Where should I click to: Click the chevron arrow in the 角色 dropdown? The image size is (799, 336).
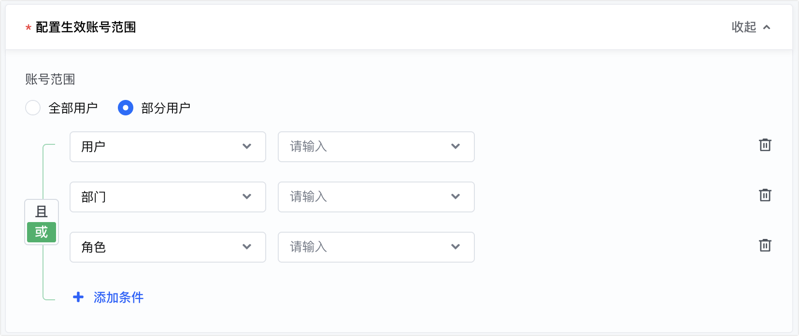[x=247, y=247]
